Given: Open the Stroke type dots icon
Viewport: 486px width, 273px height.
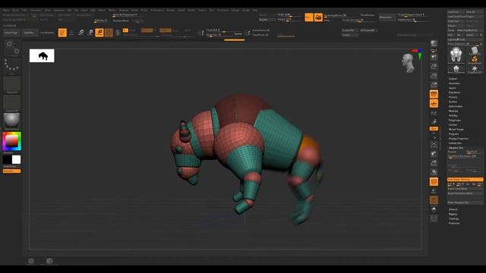Looking at the screenshot, I should click(12, 66).
